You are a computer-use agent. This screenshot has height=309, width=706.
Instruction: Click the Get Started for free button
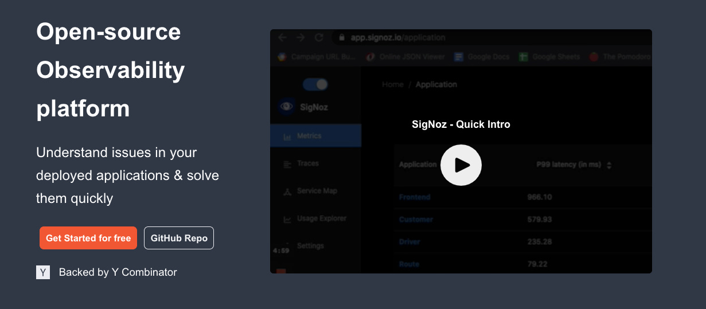pyautogui.click(x=88, y=238)
